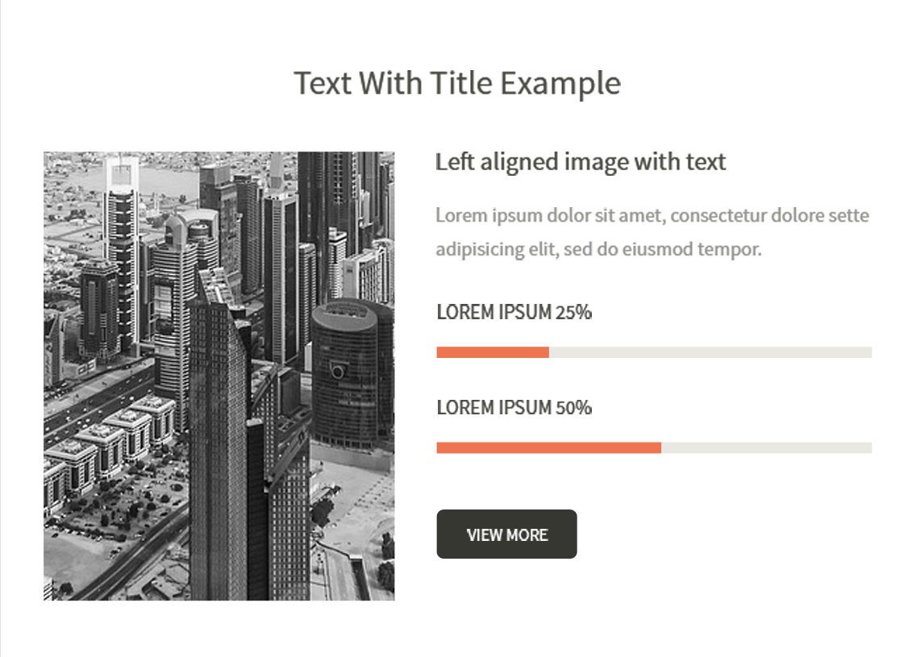
Task: Click the text line "adipisicing elit, sed do eiusmod"
Action: [x=598, y=250]
